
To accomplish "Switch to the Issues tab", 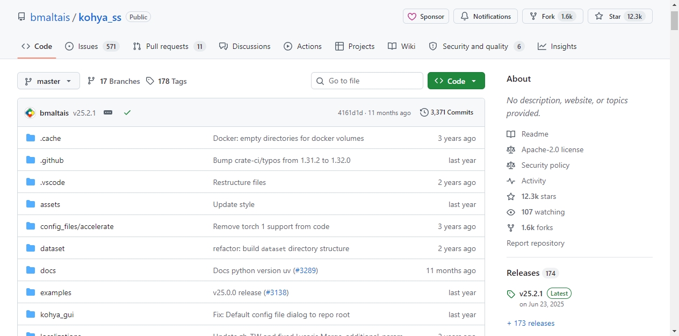I will coord(92,46).
